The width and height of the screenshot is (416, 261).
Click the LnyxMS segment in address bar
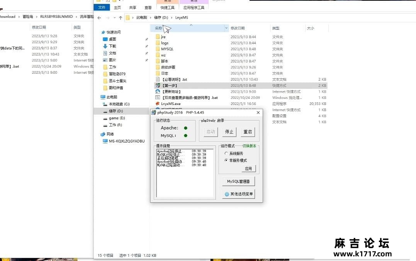point(182,17)
